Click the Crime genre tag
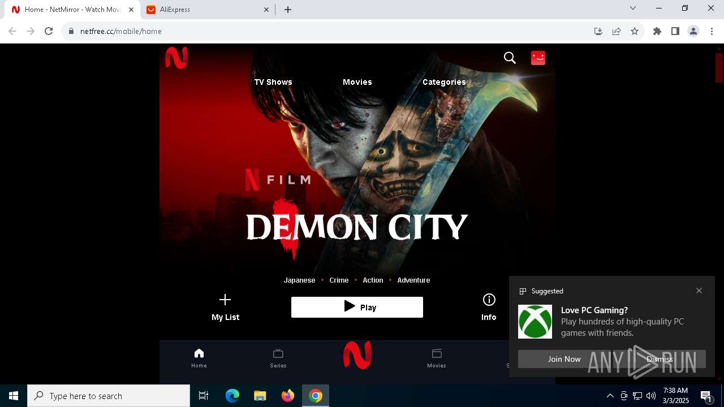The height and width of the screenshot is (407, 724). tap(339, 280)
